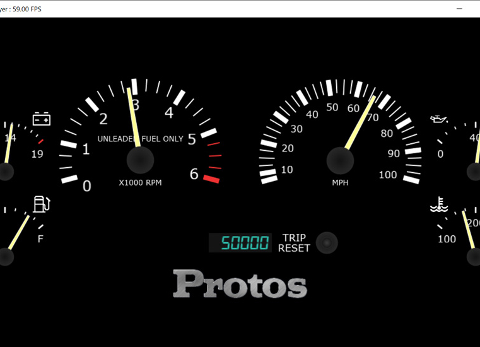Click the TRIP RESET label
Viewport: 480px width, 347px height.
(295, 243)
